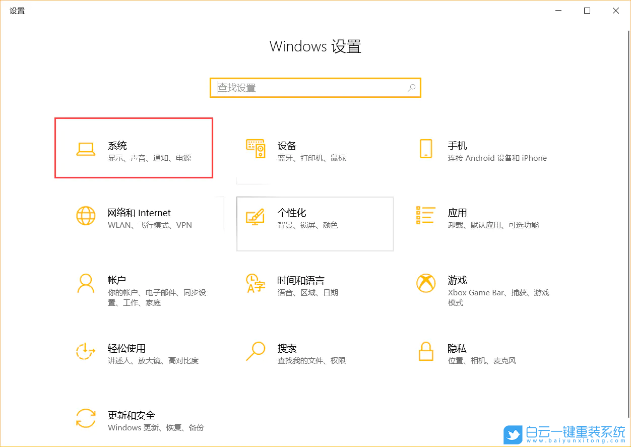The width and height of the screenshot is (631, 447).
Task: Click the magnifier inside the search box
Action: (411, 87)
